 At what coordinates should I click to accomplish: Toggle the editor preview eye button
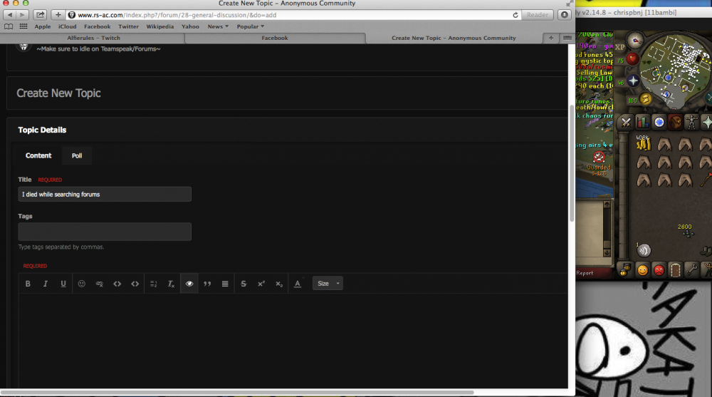point(189,284)
